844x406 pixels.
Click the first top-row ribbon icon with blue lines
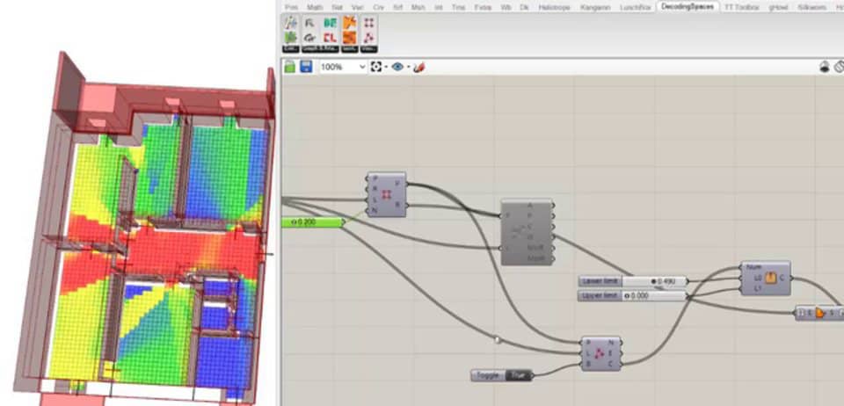pyautogui.click(x=291, y=23)
